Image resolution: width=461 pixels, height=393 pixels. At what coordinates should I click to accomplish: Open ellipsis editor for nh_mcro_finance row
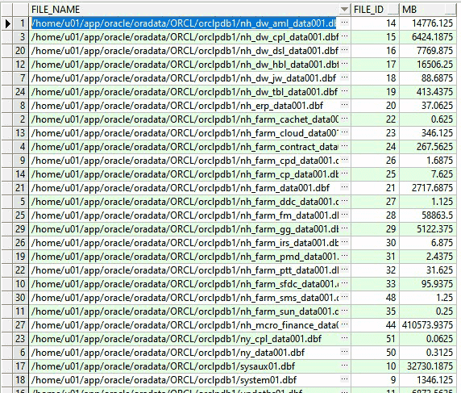(345, 325)
